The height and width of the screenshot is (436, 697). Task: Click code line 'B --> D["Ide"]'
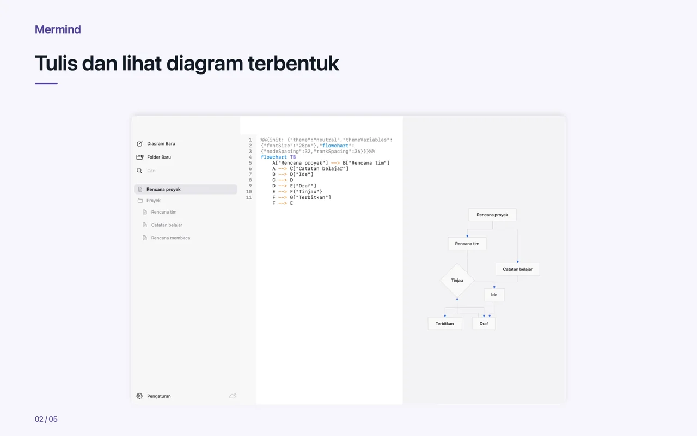(293, 174)
